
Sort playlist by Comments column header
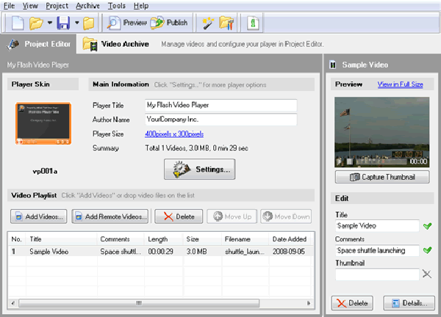pos(121,239)
